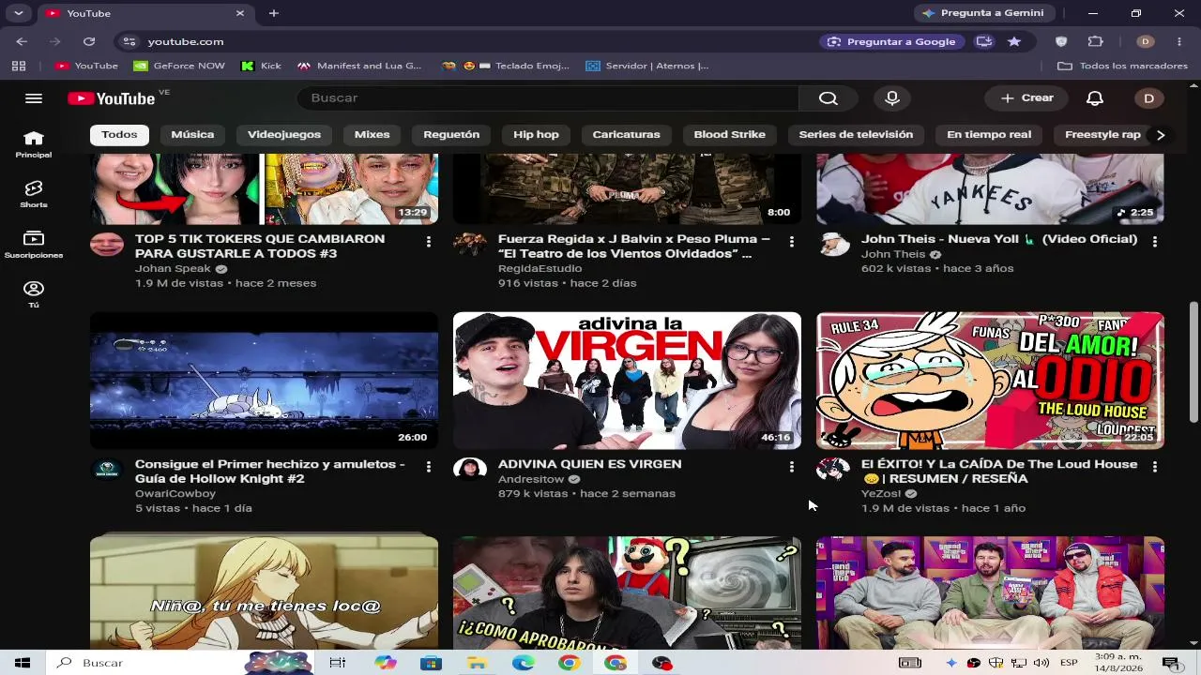Select the Reguetón filter chip
The image size is (1201, 675).
[x=451, y=135]
